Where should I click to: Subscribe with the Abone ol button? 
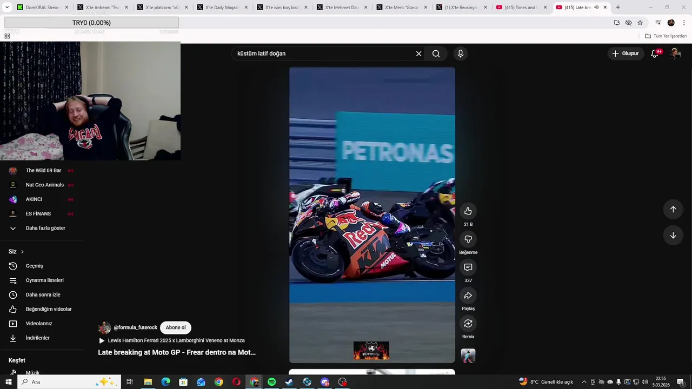tap(176, 327)
